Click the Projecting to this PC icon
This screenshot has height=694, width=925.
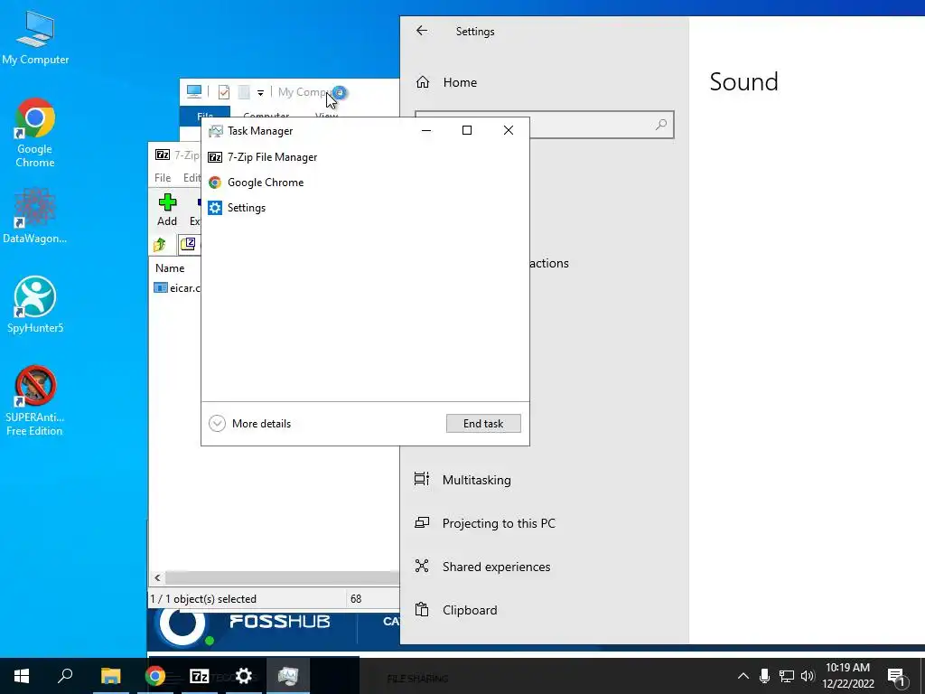[x=421, y=522]
